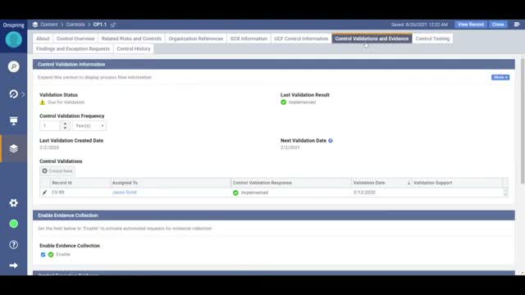Screen dimensions: 525x295
Task: Edit the CV-89 record pencil icon
Action: [44, 193]
